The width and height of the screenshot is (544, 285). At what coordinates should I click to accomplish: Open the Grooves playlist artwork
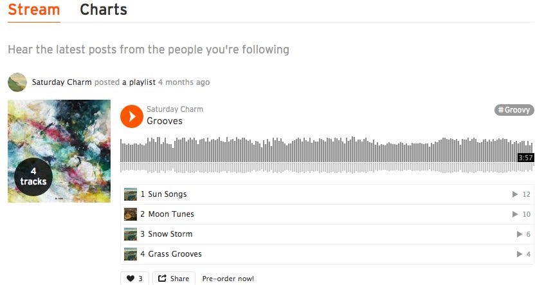59,151
